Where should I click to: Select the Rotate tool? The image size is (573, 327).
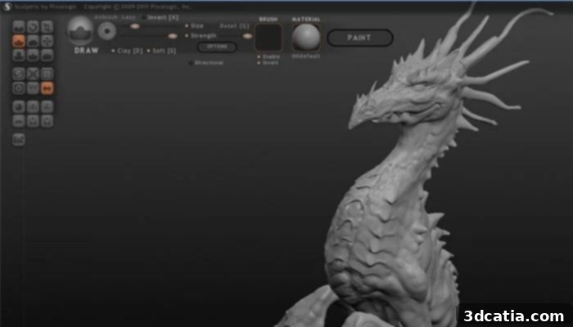click(33, 27)
